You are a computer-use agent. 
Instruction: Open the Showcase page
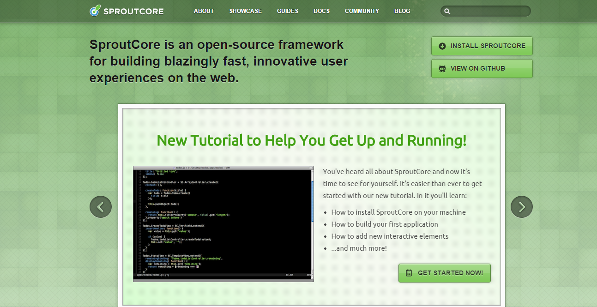coord(245,11)
